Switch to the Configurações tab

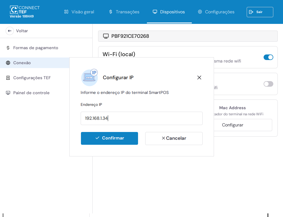click(216, 12)
